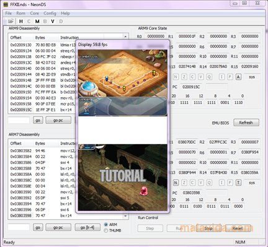Open the Rom menu
This screenshot has width=268, height=247.
[20, 14]
